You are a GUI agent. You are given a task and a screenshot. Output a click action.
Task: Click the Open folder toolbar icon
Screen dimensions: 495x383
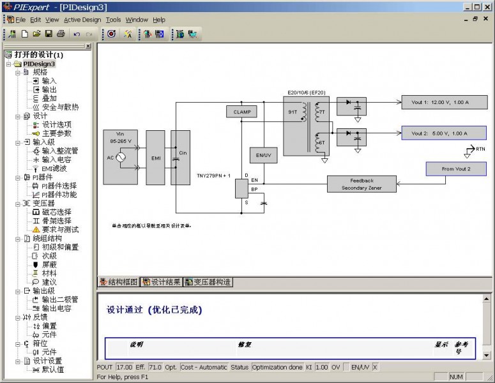click(x=37, y=33)
